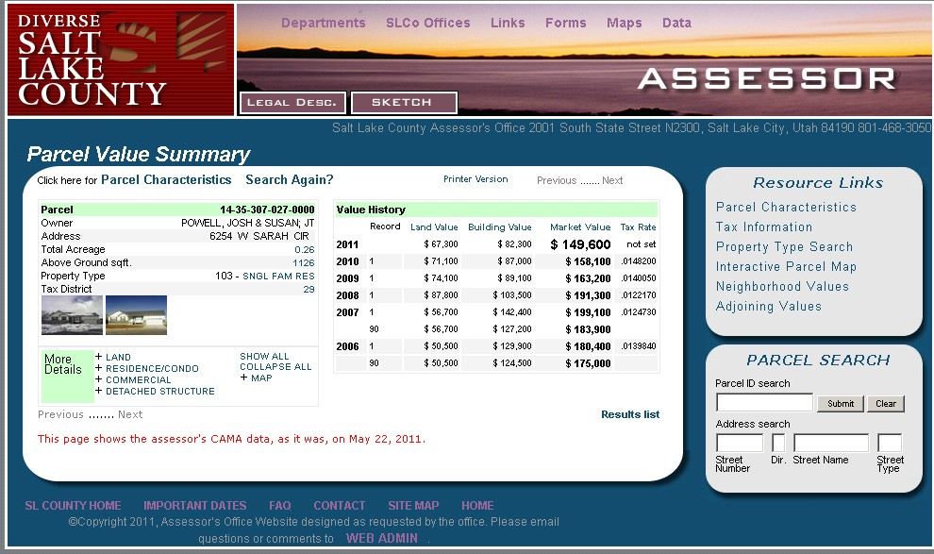Viewport: 934px width, 554px height.
Task: Click the Diverse Salt Lake County logo
Action: tap(120, 59)
